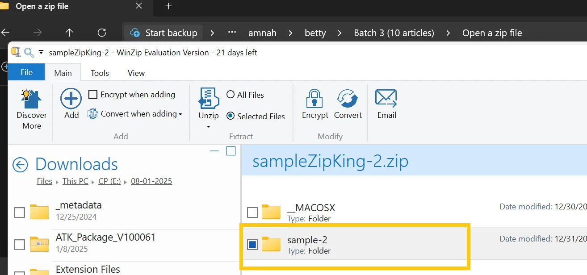Click the 08-01-2025 breadcrumb link

(151, 181)
